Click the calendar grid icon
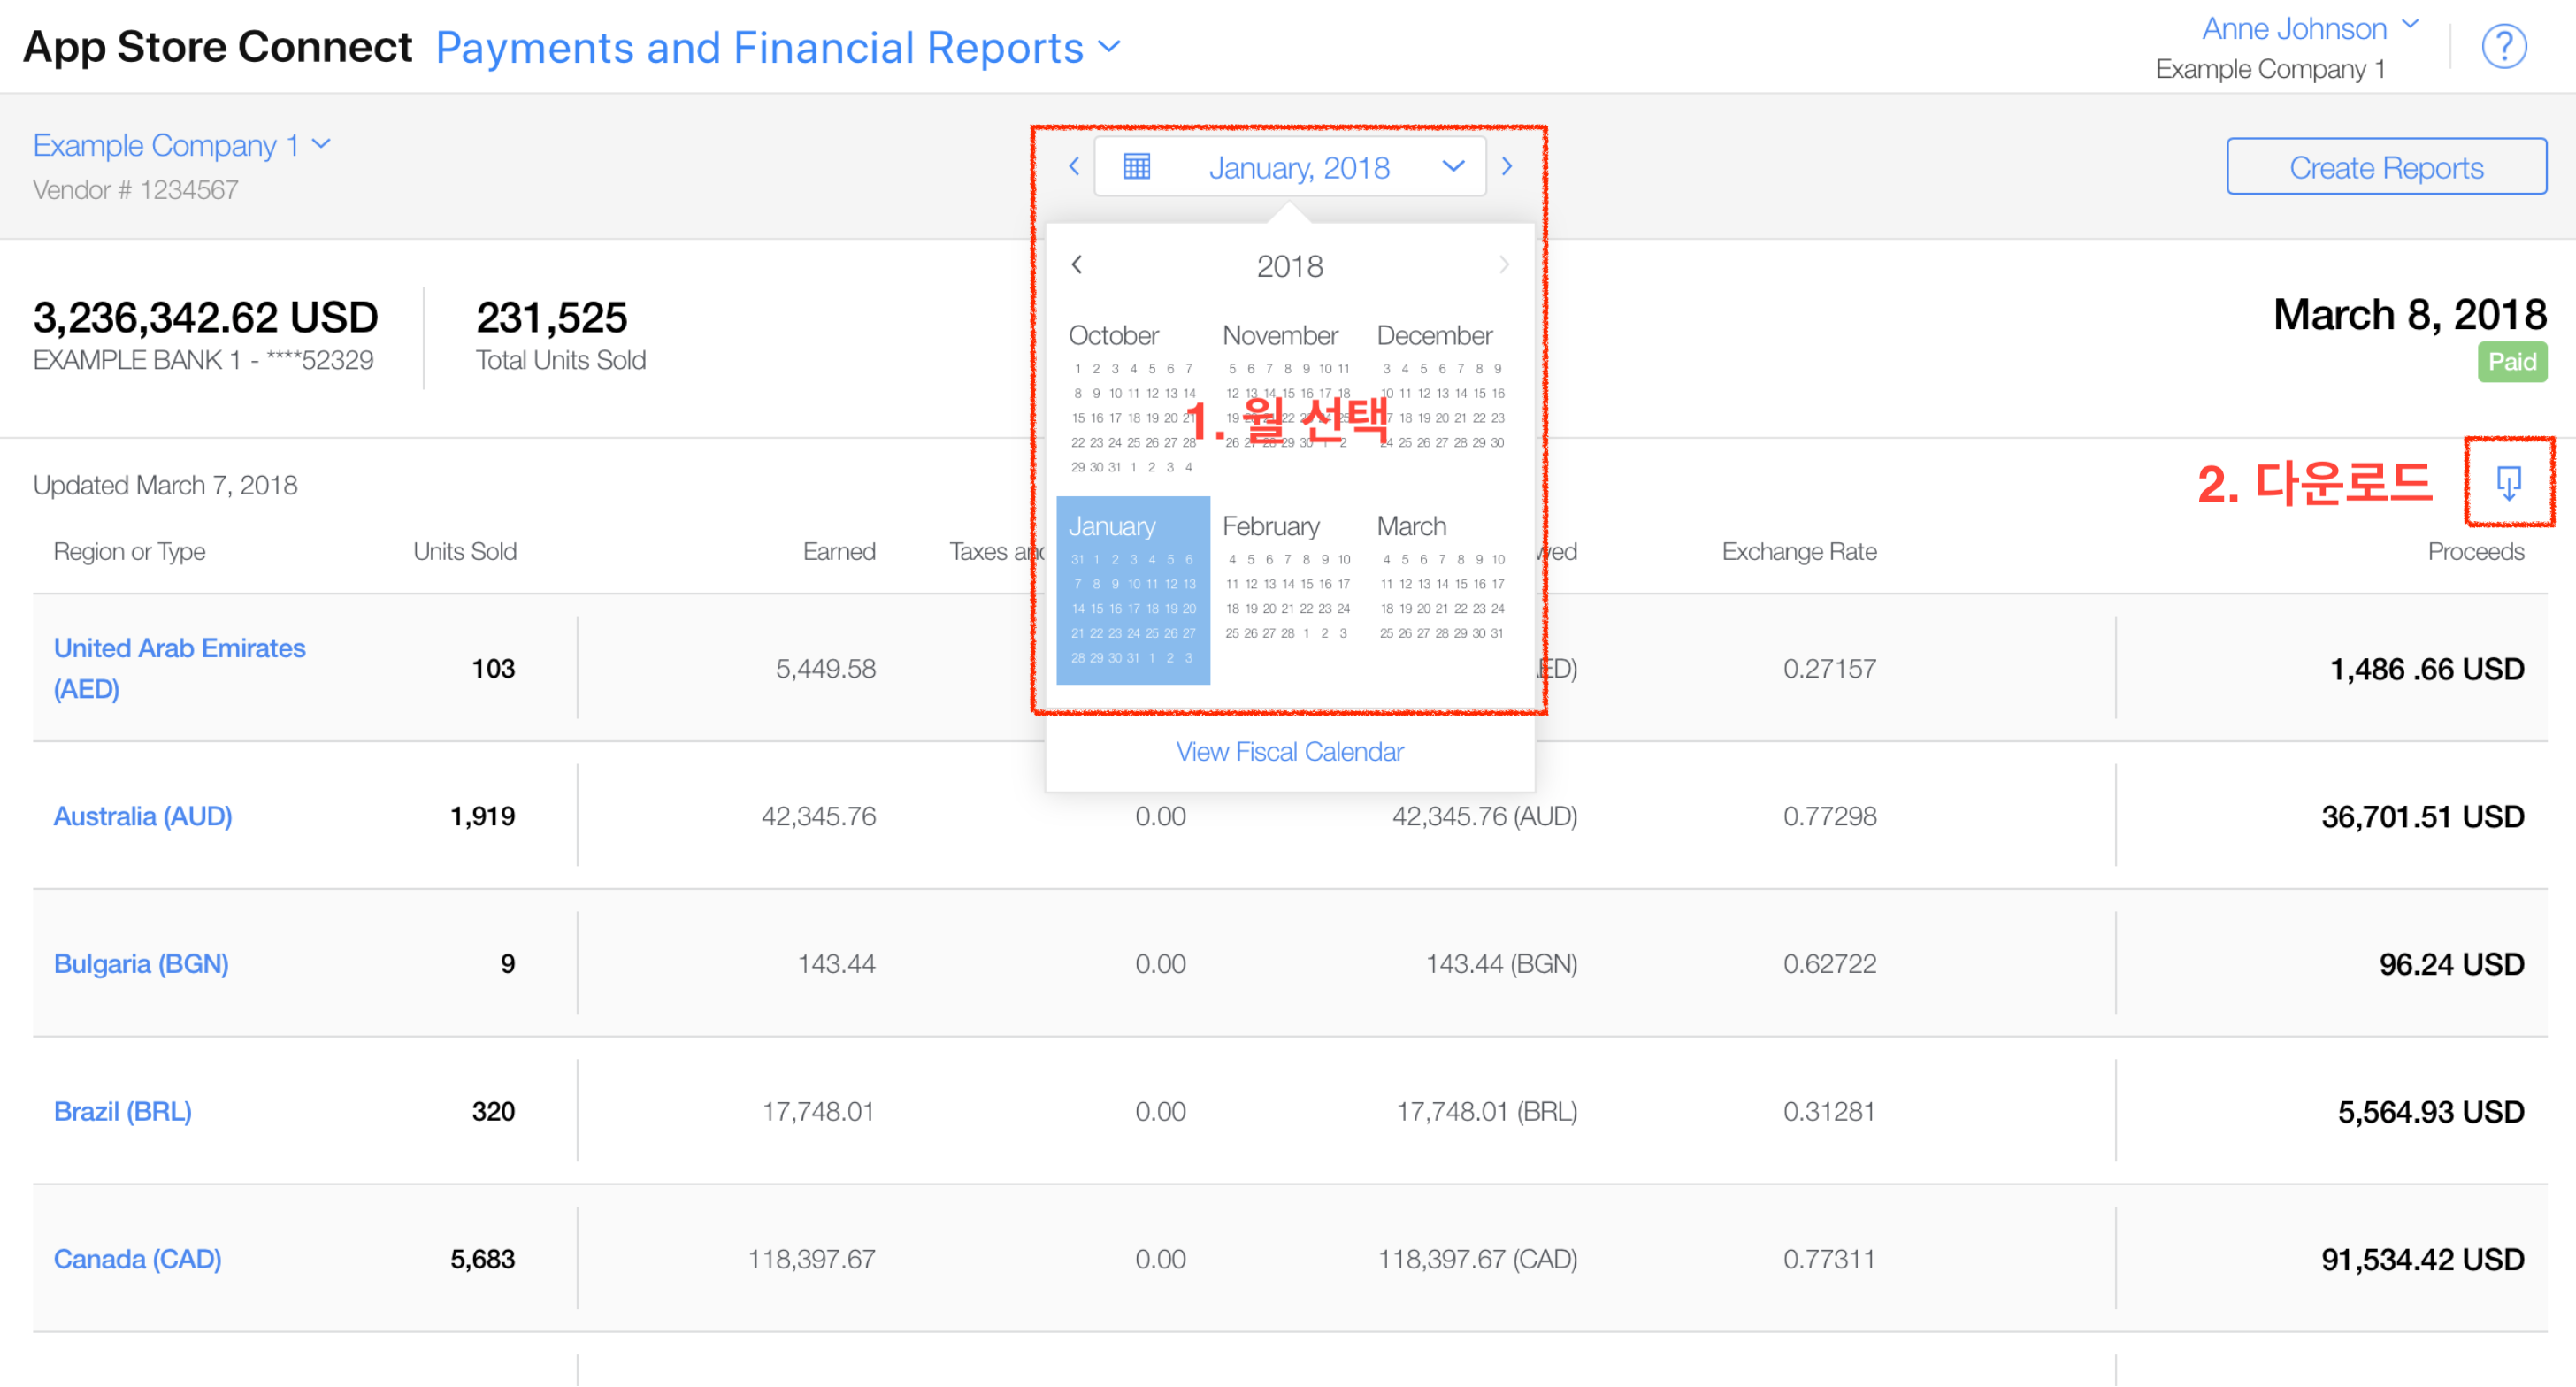 pos(1137,166)
